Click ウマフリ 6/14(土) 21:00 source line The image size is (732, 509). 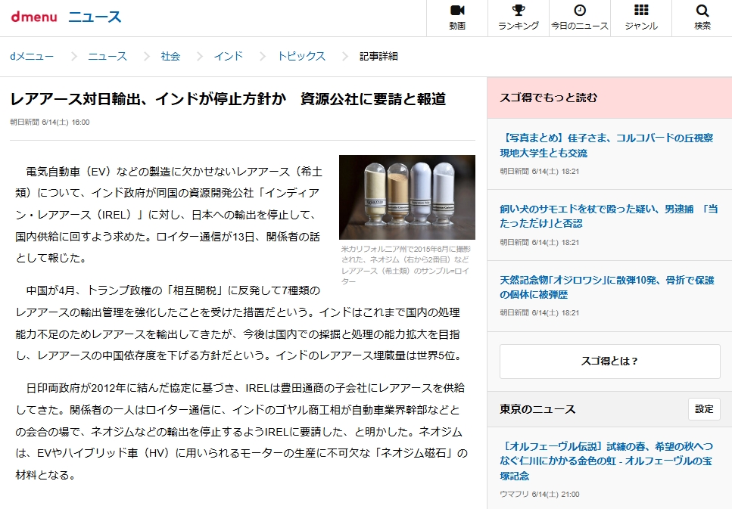[539, 494]
